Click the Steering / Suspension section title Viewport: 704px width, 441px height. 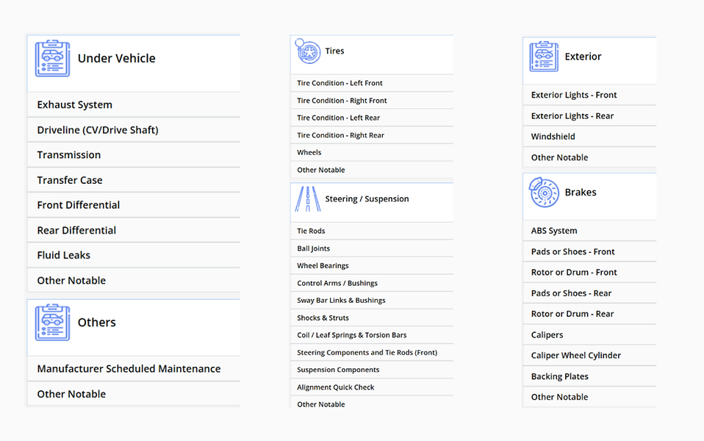367,199
